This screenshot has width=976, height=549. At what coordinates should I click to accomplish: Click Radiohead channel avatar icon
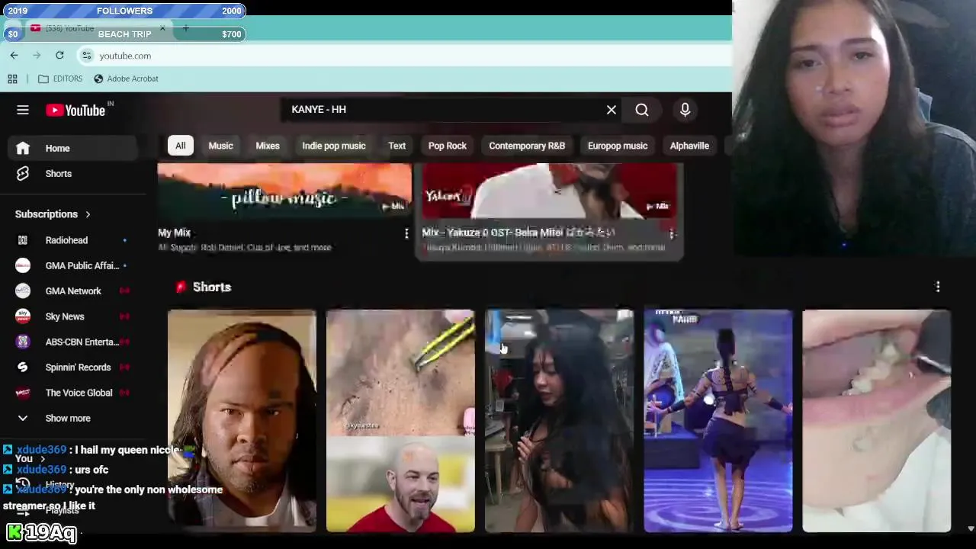point(23,240)
